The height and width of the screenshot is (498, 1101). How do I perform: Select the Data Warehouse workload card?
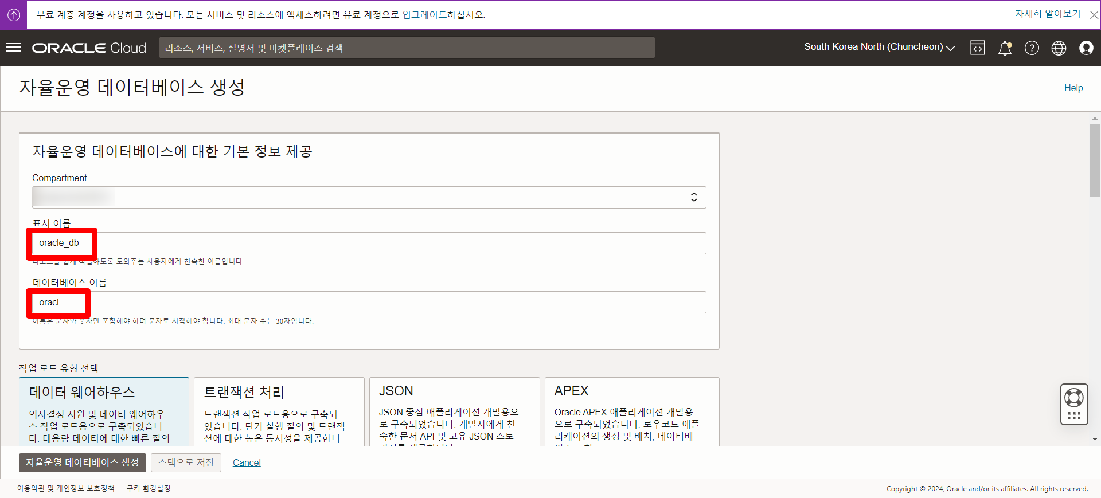pyautogui.click(x=104, y=411)
